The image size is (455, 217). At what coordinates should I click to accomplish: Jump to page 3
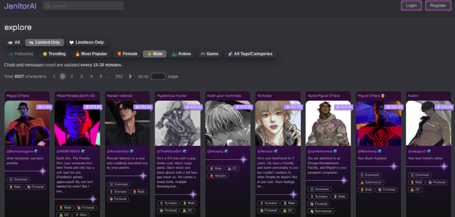pos(82,76)
